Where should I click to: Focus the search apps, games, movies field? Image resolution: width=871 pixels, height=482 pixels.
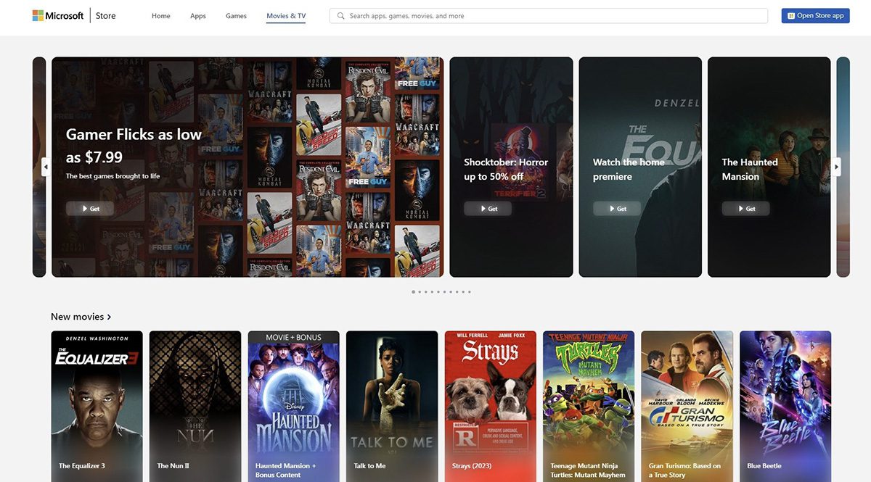click(x=549, y=16)
